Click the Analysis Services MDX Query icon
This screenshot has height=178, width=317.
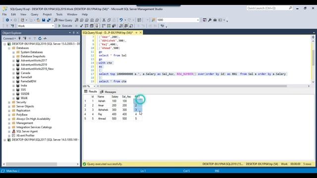tap(82, 20)
